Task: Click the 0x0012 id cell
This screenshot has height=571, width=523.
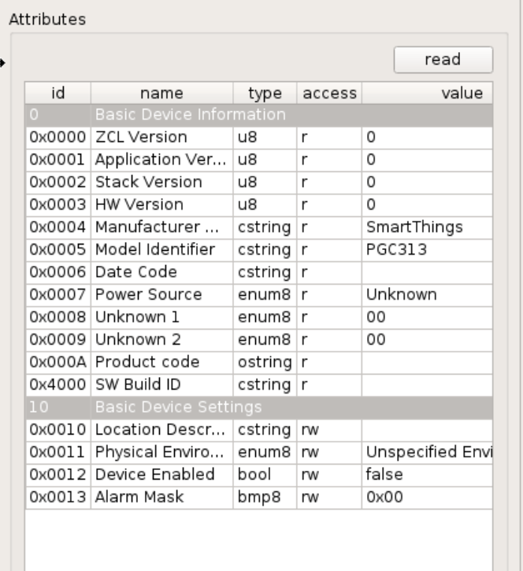Action: (57, 475)
